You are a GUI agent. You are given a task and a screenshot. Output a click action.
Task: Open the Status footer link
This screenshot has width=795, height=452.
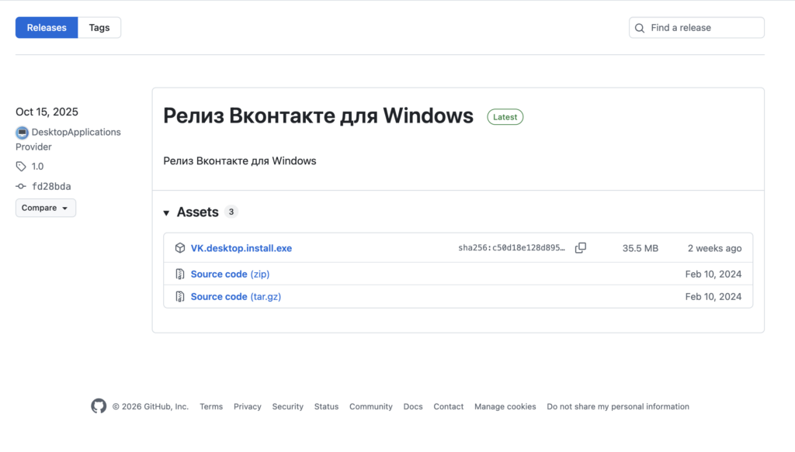click(326, 406)
